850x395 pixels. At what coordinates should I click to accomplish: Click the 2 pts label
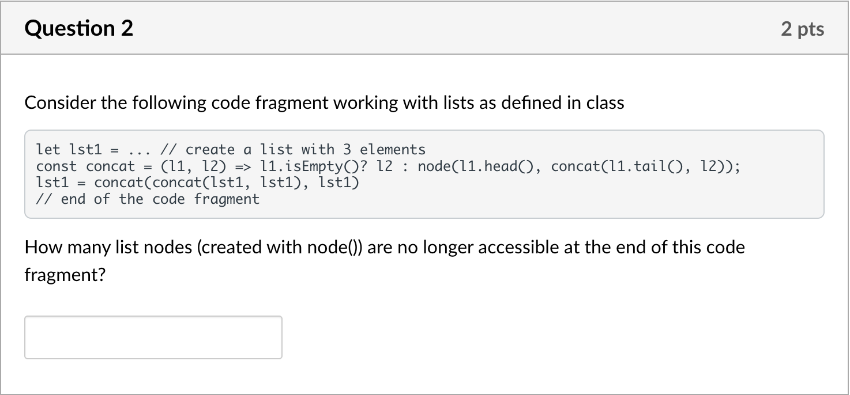click(803, 29)
